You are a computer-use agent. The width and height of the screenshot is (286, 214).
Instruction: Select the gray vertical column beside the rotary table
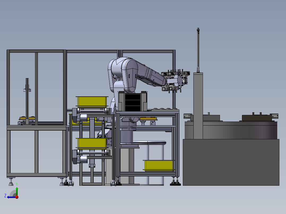[198, 106]
